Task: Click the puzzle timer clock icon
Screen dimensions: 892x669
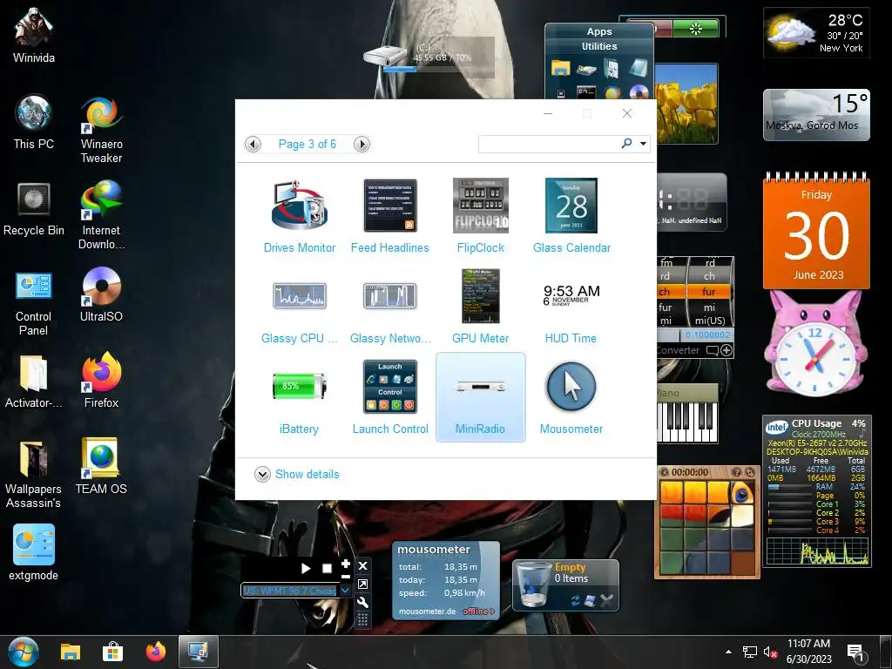Action: pyautogui.click(x=664, y=472)
